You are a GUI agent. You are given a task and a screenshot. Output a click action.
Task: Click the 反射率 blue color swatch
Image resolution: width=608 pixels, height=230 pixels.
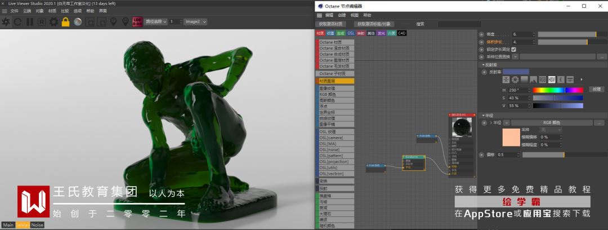(x=516, y=72)
